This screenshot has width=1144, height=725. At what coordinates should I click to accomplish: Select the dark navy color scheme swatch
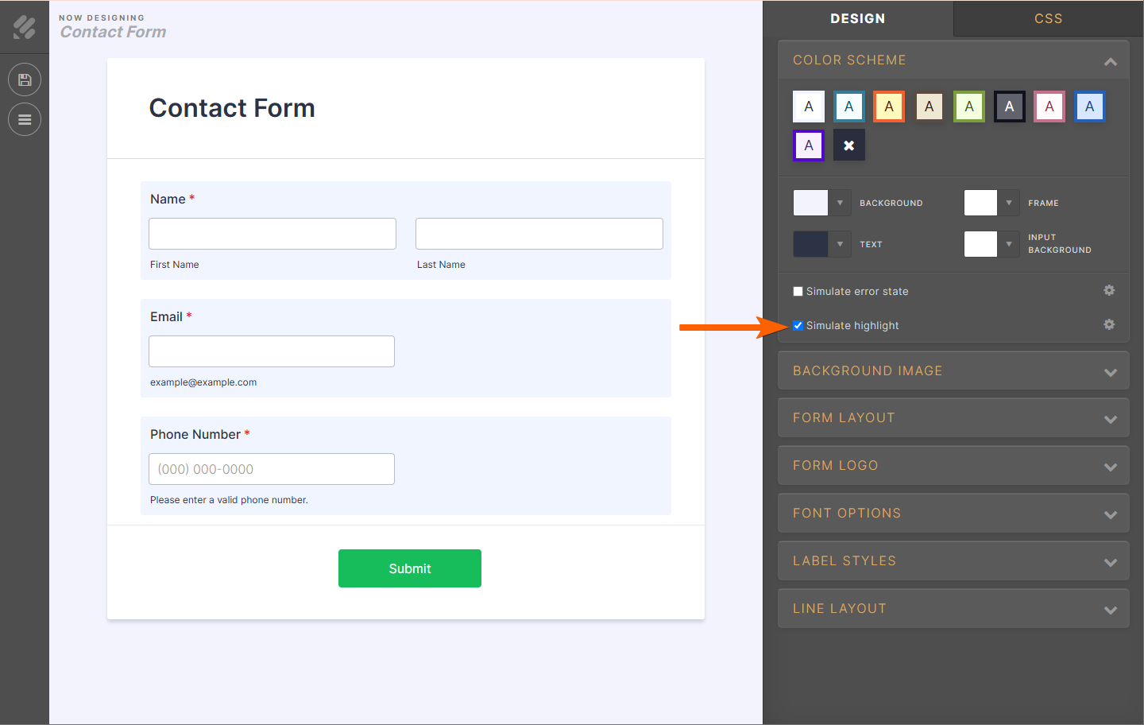pos(1009,107)
